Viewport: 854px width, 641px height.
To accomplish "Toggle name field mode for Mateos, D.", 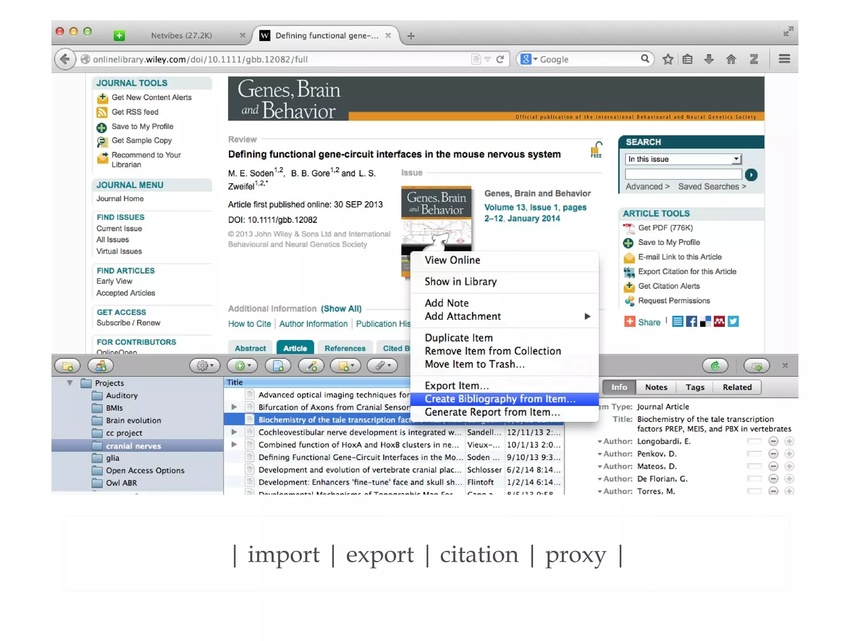I will [x=754, y=466].
